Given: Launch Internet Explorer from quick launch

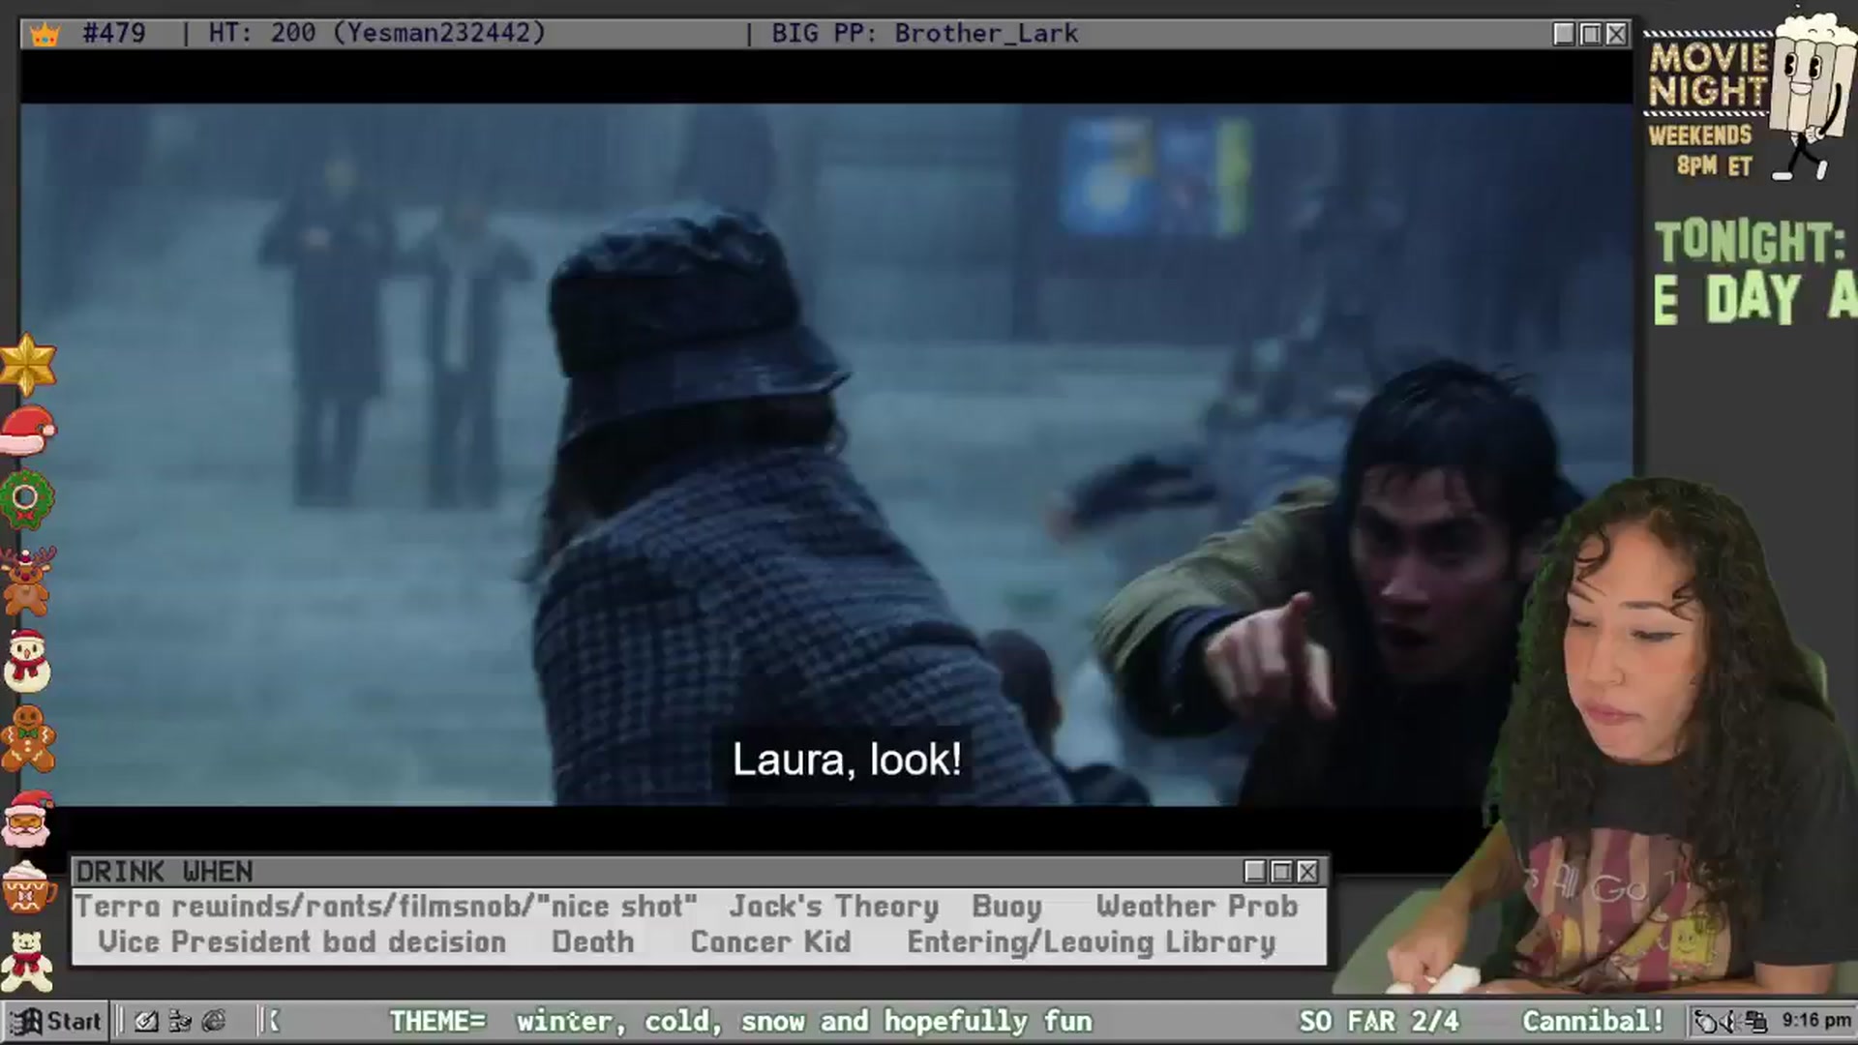Looking at the screenshot, I should [214, 1021].
